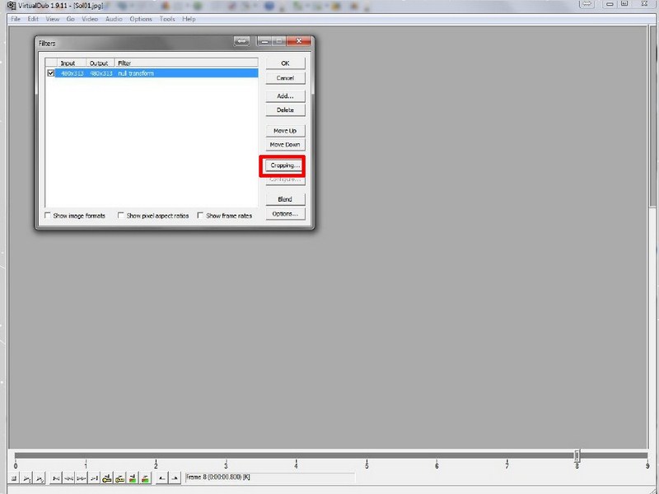Open the Tools menu
659x494 pixels.
tap(167, 19)
